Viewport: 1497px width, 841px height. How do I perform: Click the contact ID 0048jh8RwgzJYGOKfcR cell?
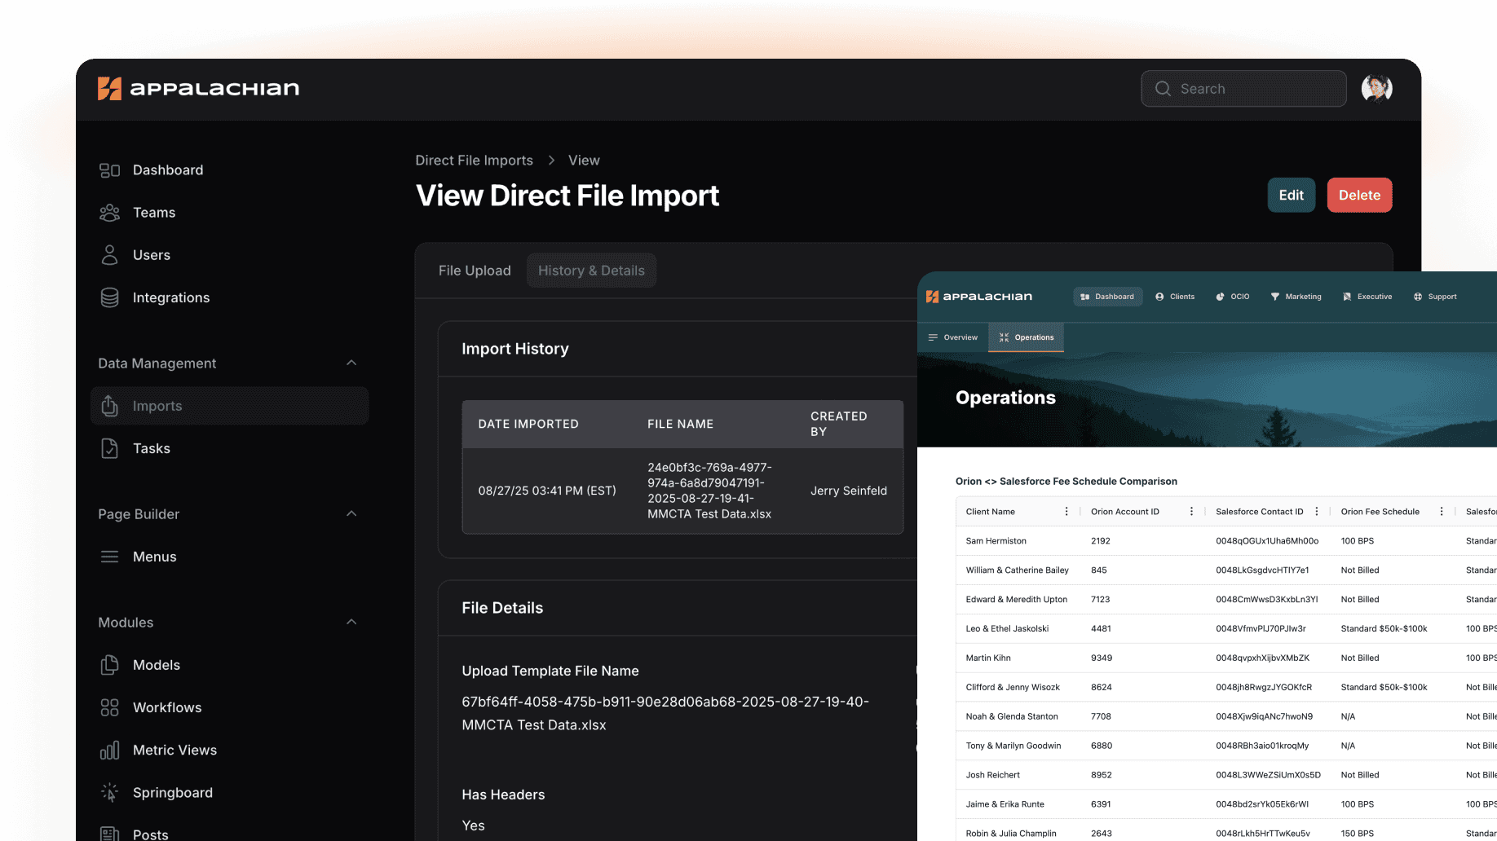tap(1263, 688)
